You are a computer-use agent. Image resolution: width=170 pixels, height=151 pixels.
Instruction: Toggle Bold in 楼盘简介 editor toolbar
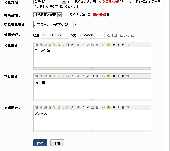pyautogui.click(x=114, y=45)
